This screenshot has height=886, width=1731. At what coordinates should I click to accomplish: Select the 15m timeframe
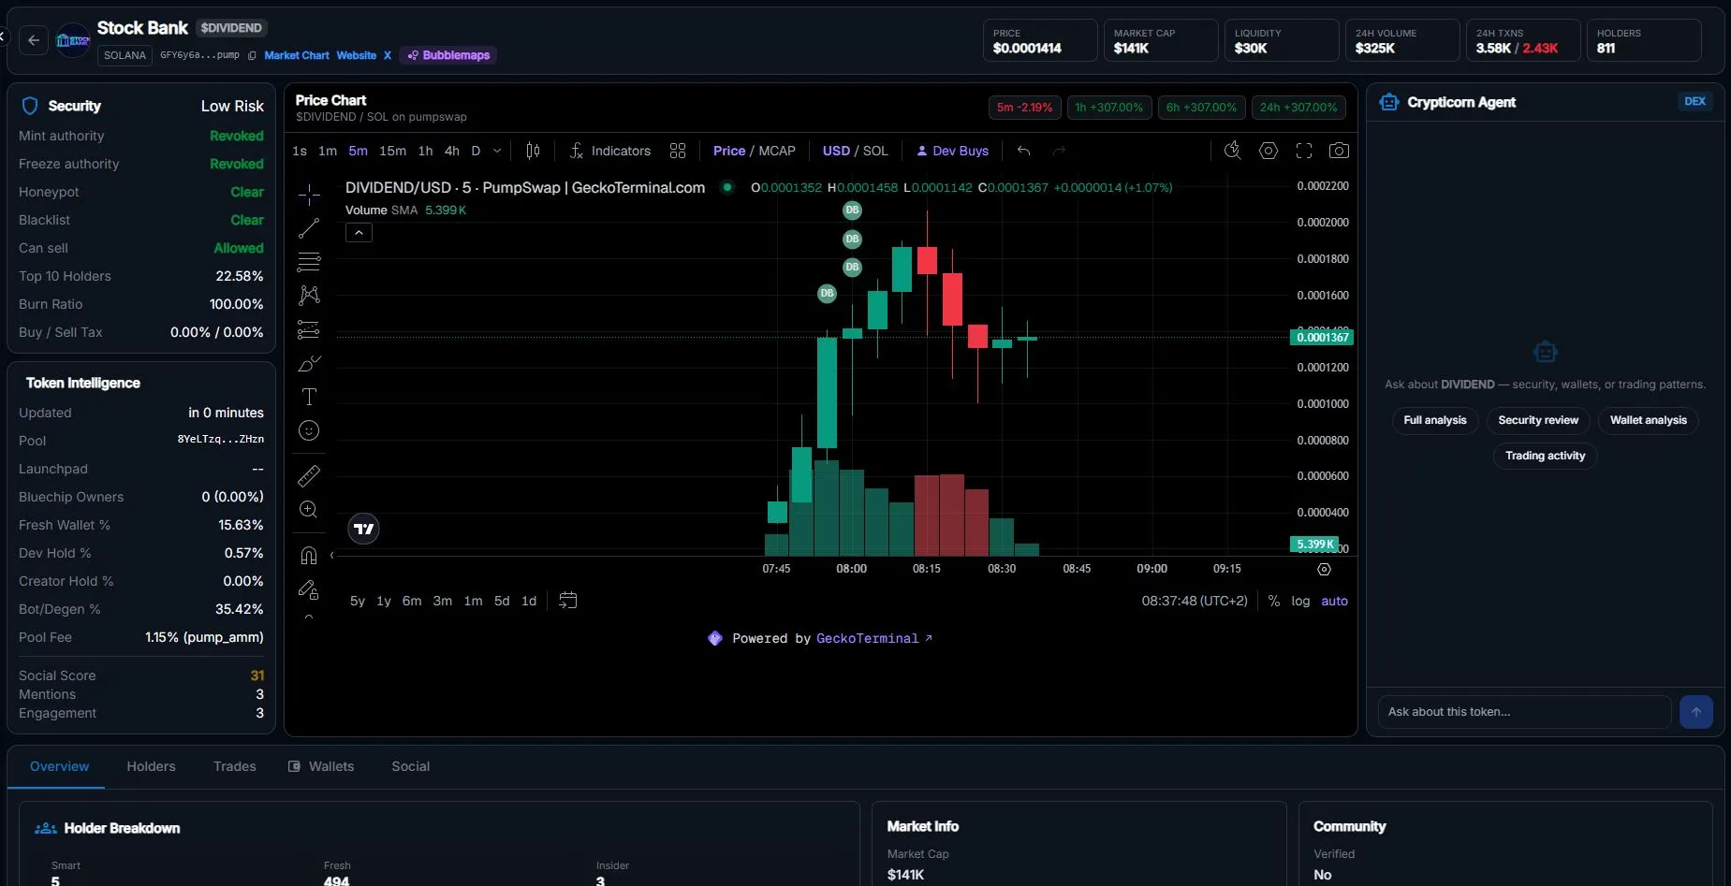point(392,151)
